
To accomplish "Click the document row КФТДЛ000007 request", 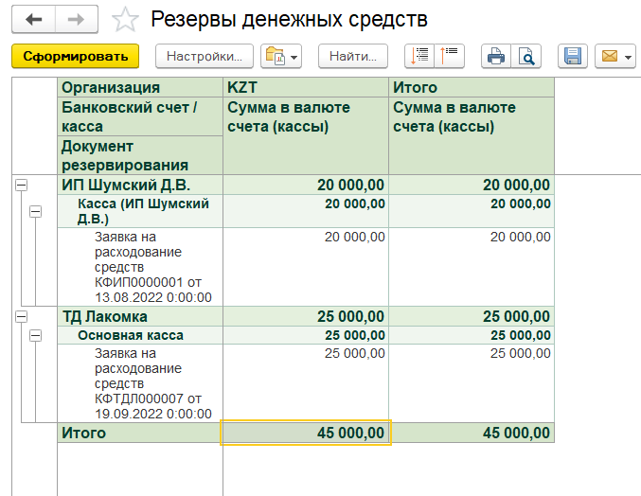I will [151, 383].
